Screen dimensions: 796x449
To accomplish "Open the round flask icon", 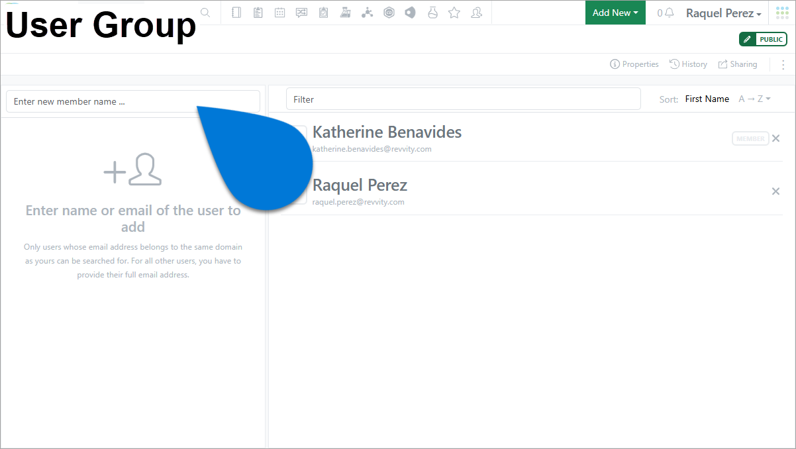I will 432,13.
